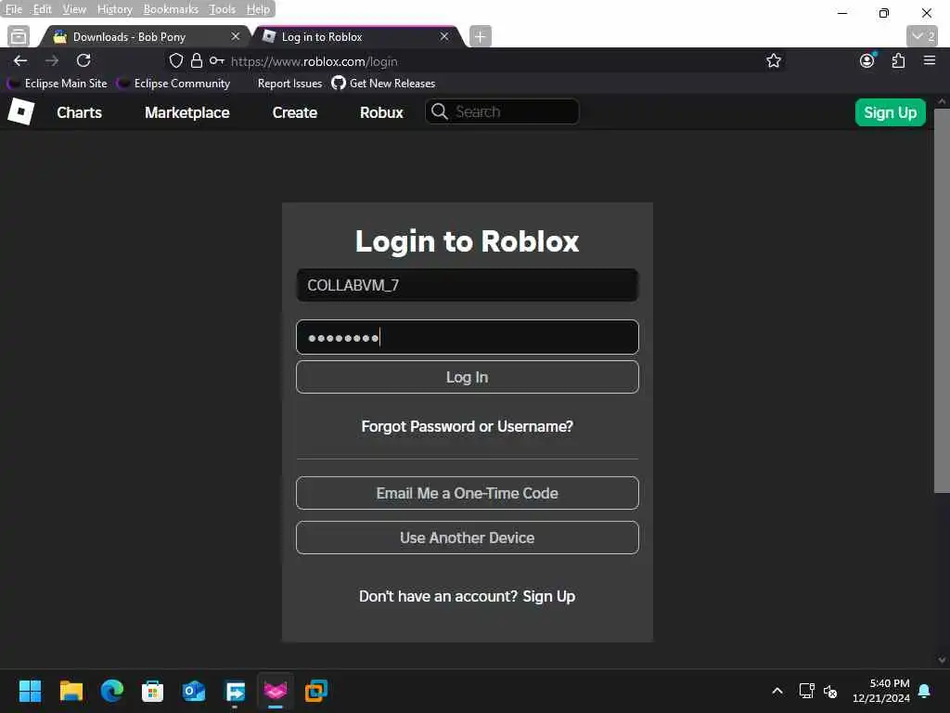Open a new tab with the plus button

tap(480, 36)
